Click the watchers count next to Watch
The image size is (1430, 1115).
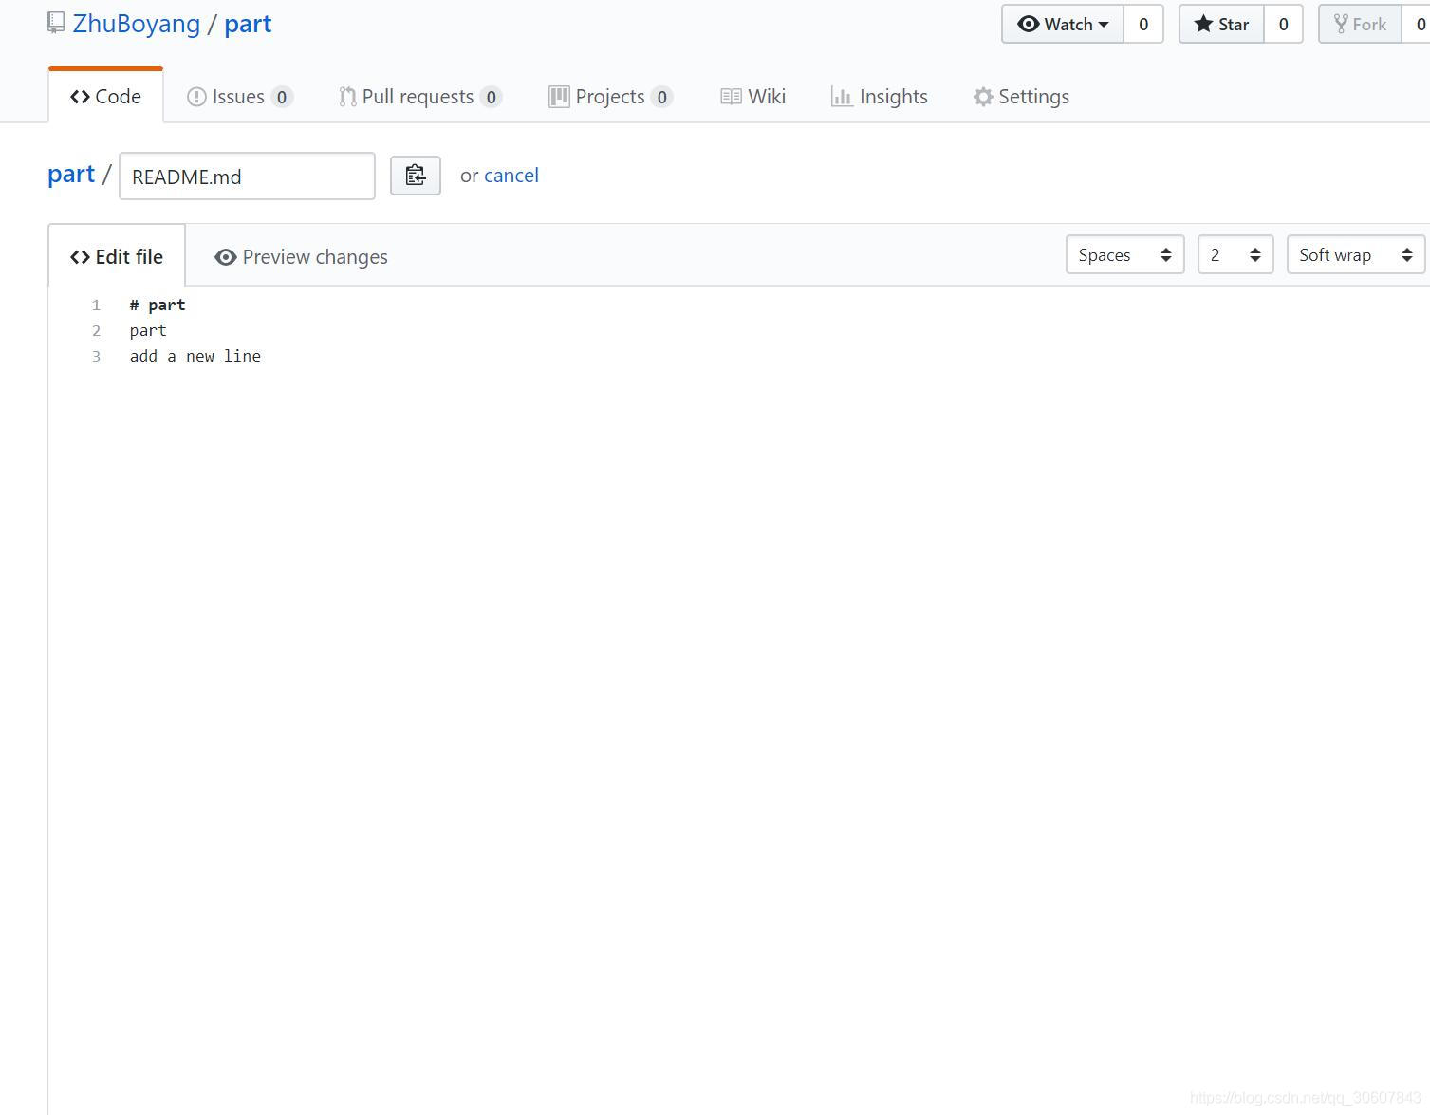pos(1143,24)
